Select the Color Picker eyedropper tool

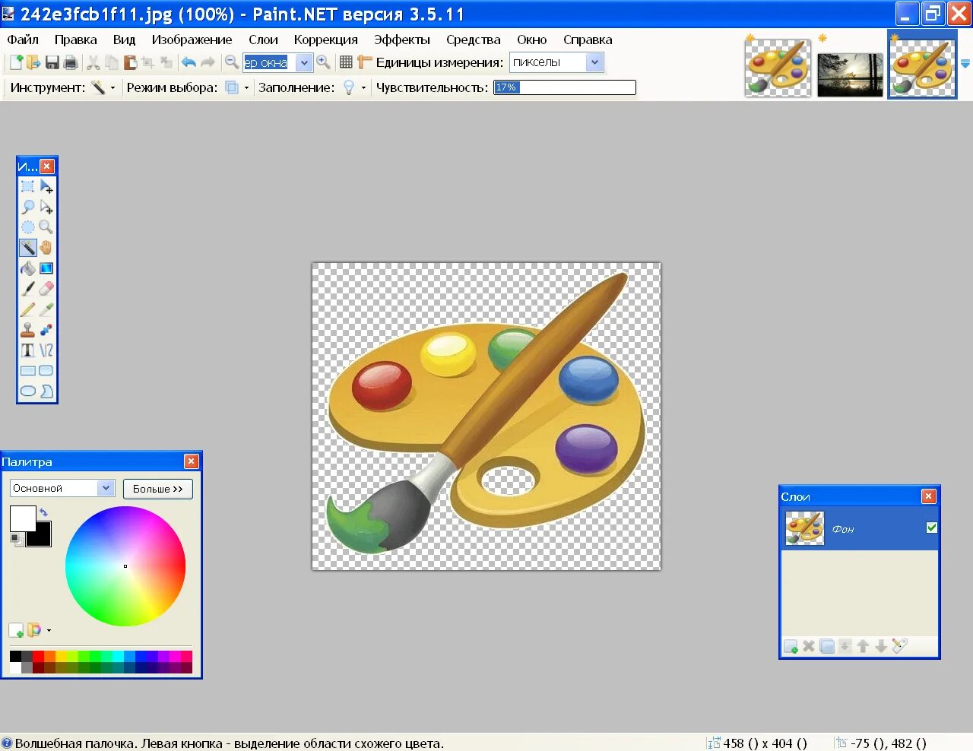click(46, 309)
